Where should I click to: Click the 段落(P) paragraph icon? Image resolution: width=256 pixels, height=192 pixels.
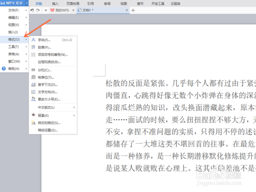coord(33,47)
